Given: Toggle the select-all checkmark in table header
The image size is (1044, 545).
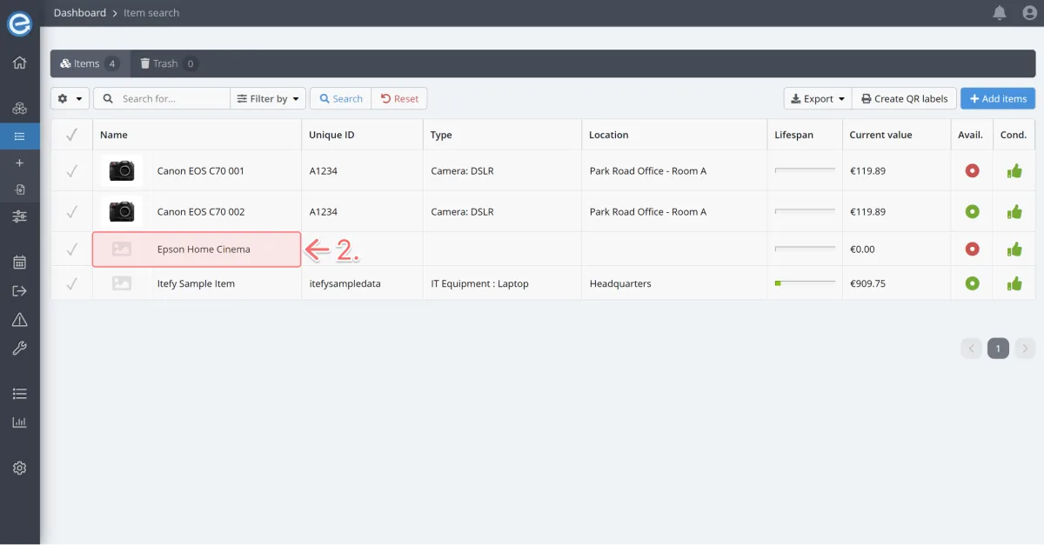Looking at the screenshot, I should tap(72, 135).
